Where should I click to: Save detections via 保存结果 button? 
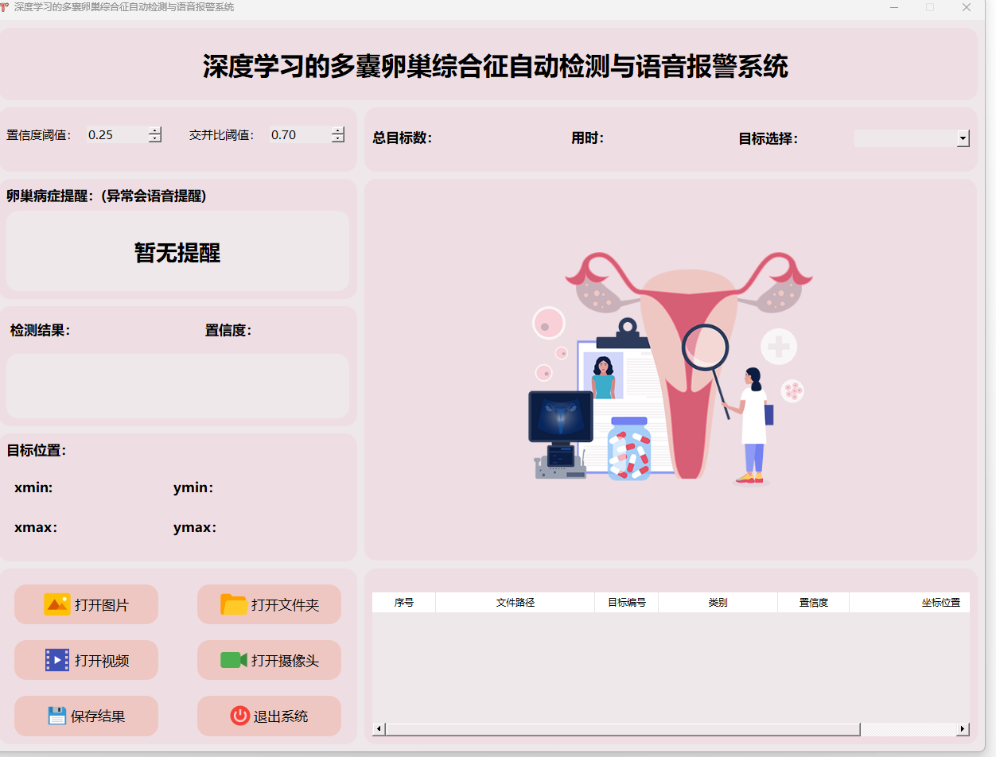pos(86,716)
